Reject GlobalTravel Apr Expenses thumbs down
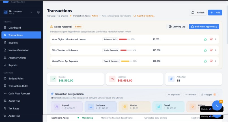This screenshot has height=122, width=228. click(211, 61)
